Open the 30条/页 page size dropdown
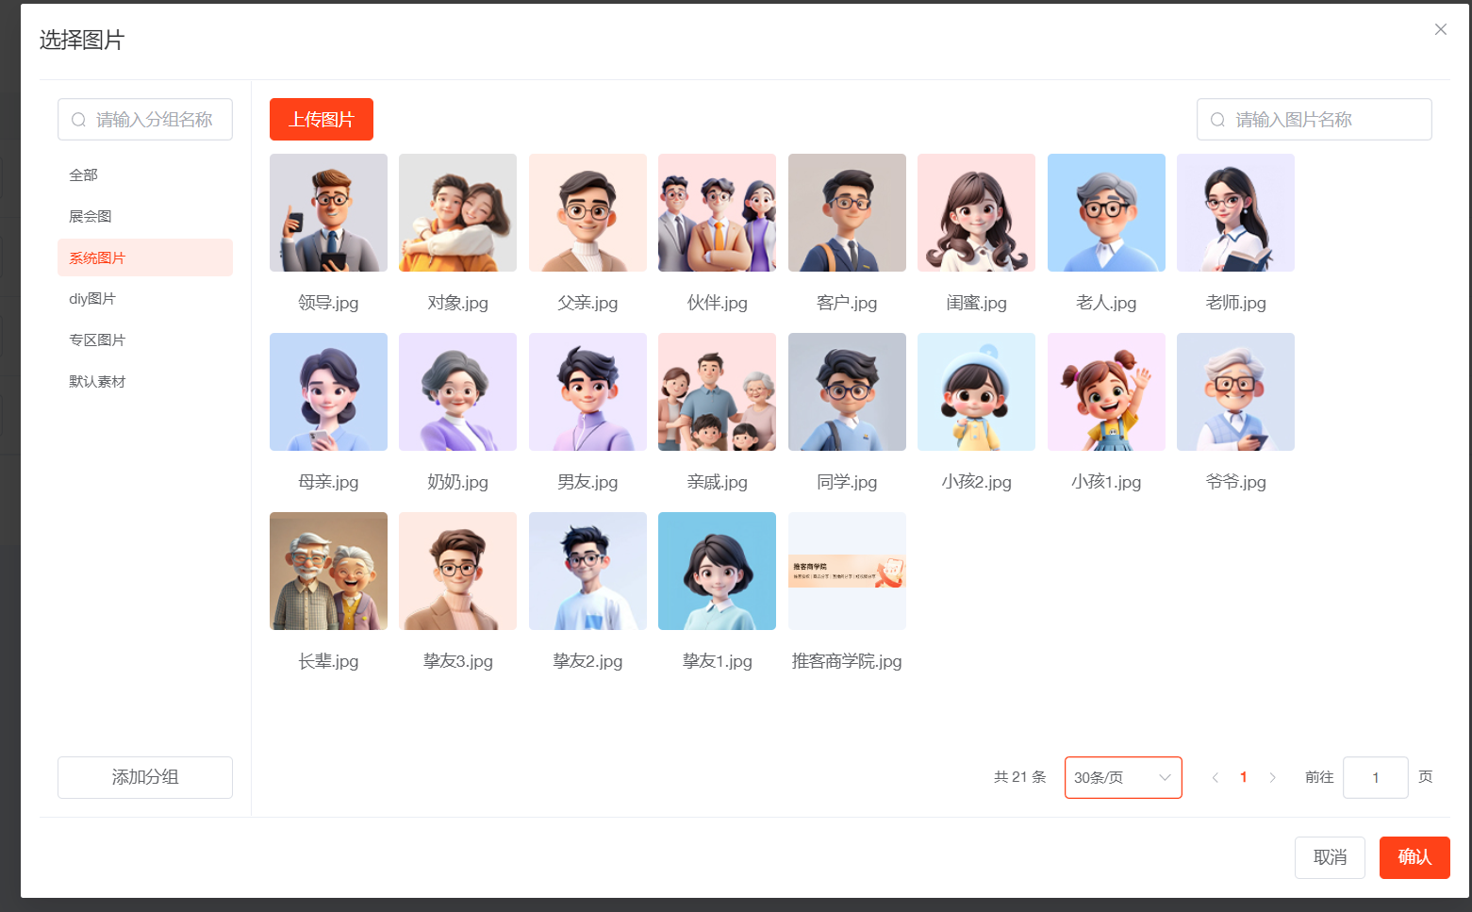The width and height of the screenshot is (1472, 912). (x=1122, y=778)
